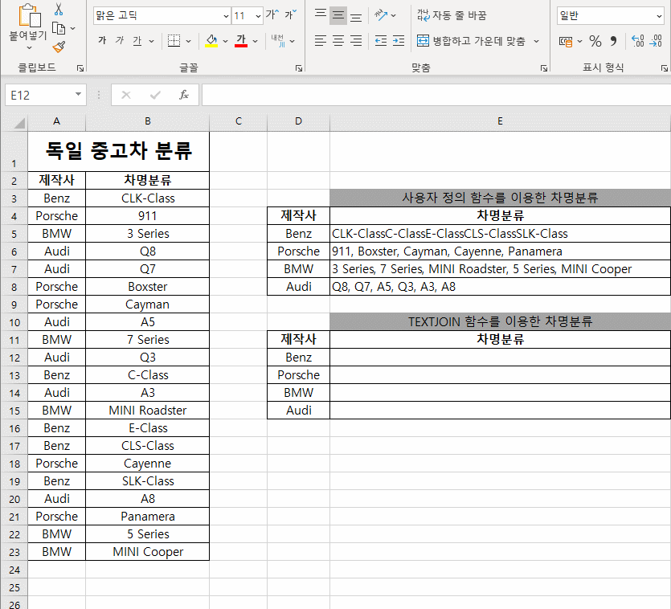
Task: Align text right in cell
Action: (x=356, y=41)
